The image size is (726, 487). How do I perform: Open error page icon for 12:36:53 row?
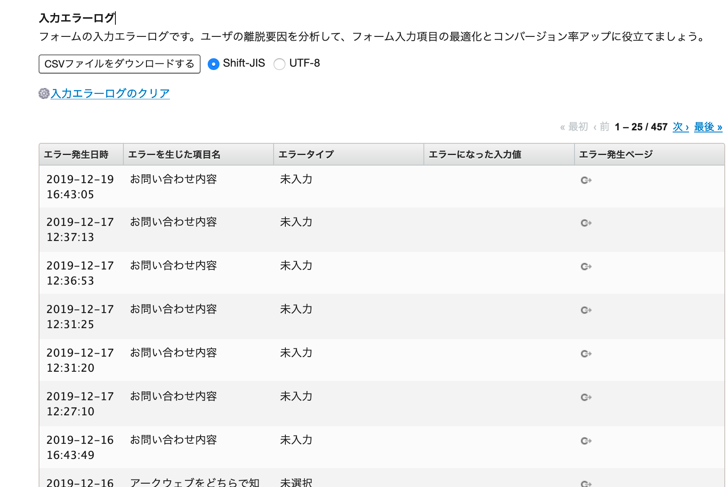coord(586,267)
